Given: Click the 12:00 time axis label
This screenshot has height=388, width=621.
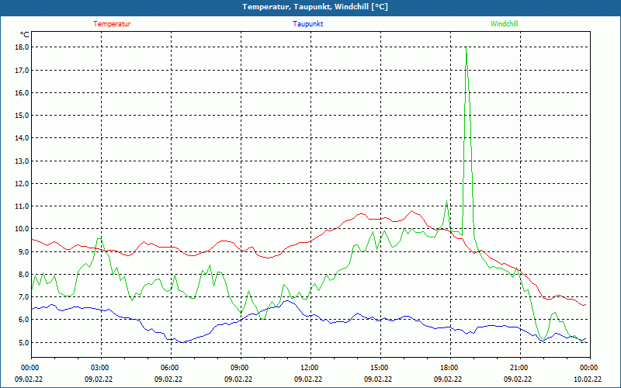Looking at the screenshot, I should pyautogui.click(x=310, y=368).
